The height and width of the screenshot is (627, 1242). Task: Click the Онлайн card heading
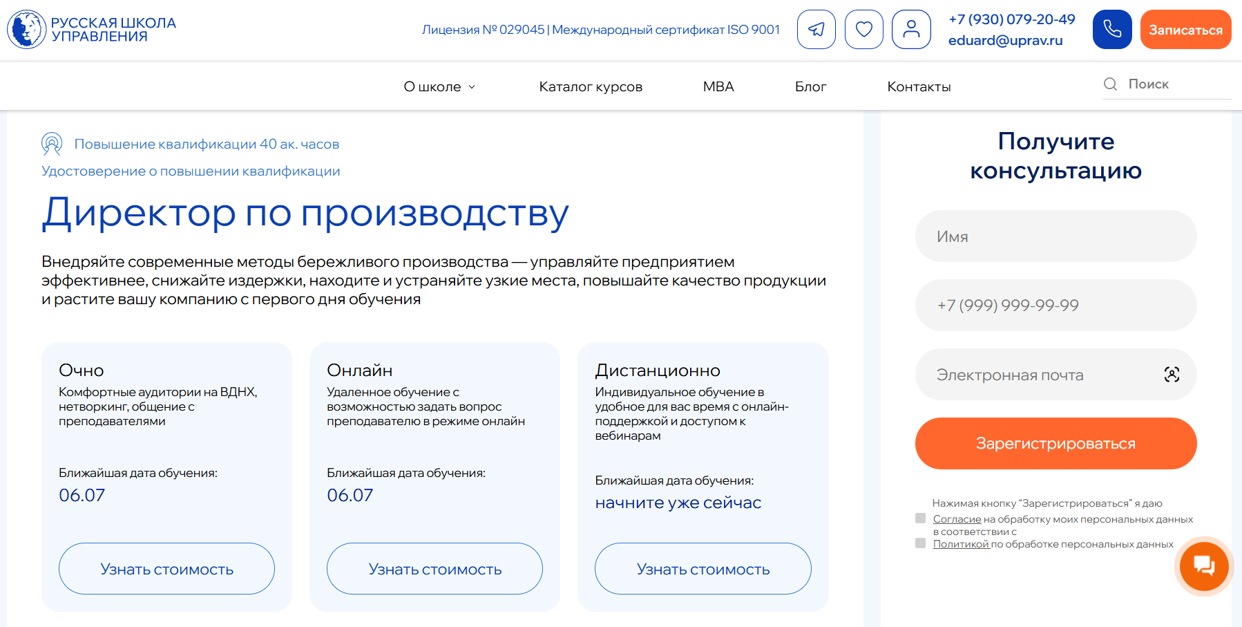point(359,371)
